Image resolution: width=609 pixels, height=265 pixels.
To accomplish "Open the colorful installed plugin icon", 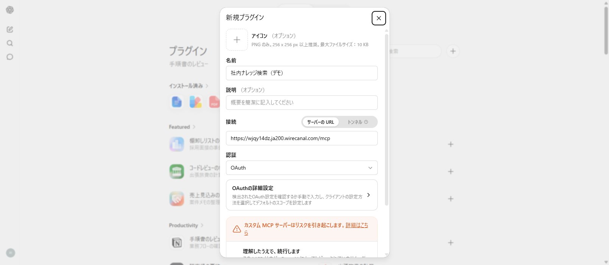I will click(x=195, y=102).
